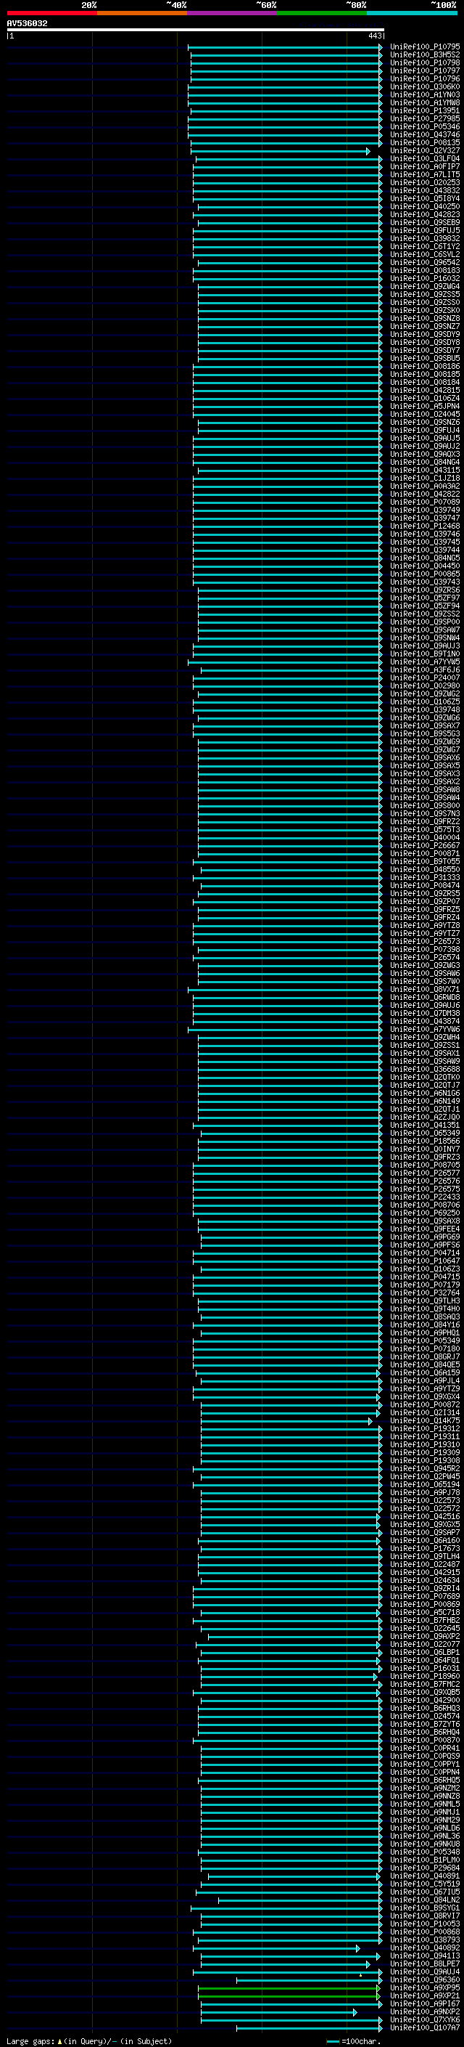Click the 443 end position label
The image size is (464, 2047).
coord(374,36)
